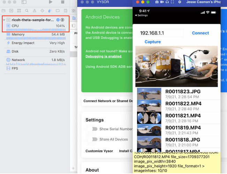227x174 pixels.
Task: Go back to Settings on the iPhone
Action: coord(141,15)
